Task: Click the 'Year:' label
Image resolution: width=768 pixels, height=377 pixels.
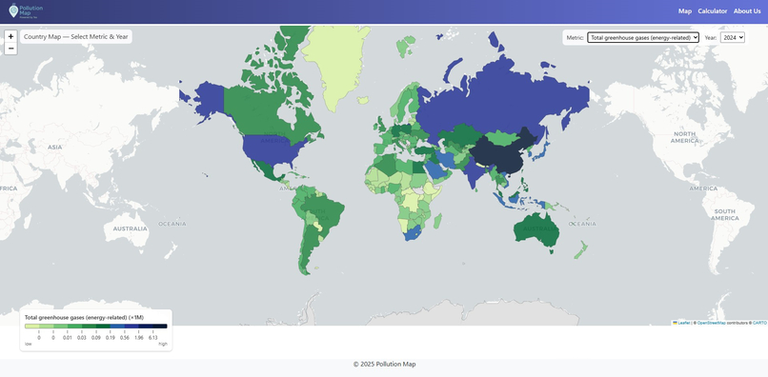Action: click(x=711, y=38)
